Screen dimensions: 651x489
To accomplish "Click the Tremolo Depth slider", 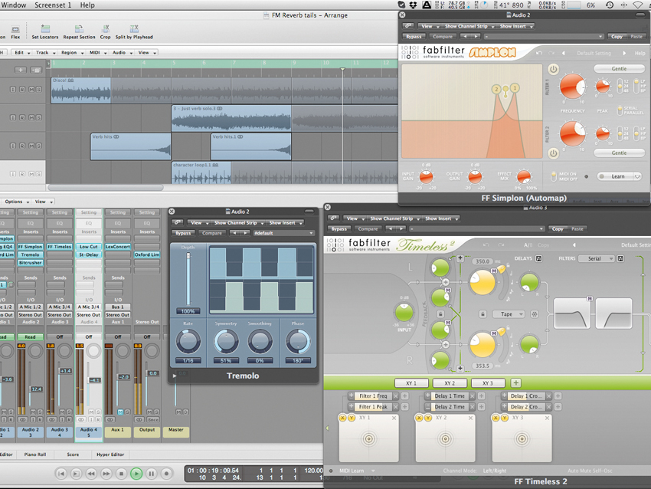I will click(188, 277).
